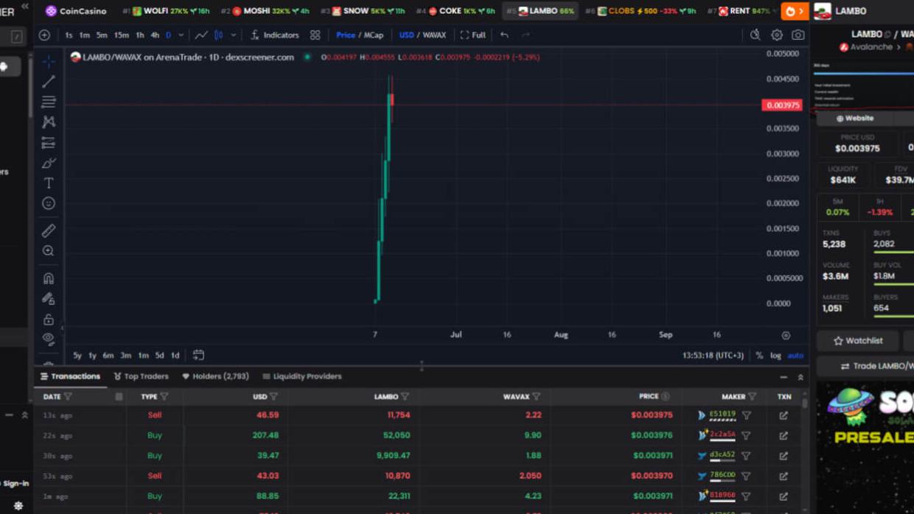Activate the zoom in tool
The image size is (914, 514).
pyautogui.click(x=49, y=251)
